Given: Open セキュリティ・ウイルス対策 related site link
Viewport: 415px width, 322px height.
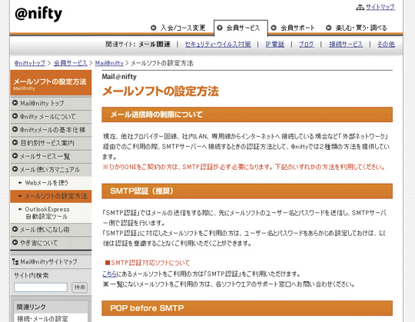Looking at the screenshot, I should tap(217, 44).
